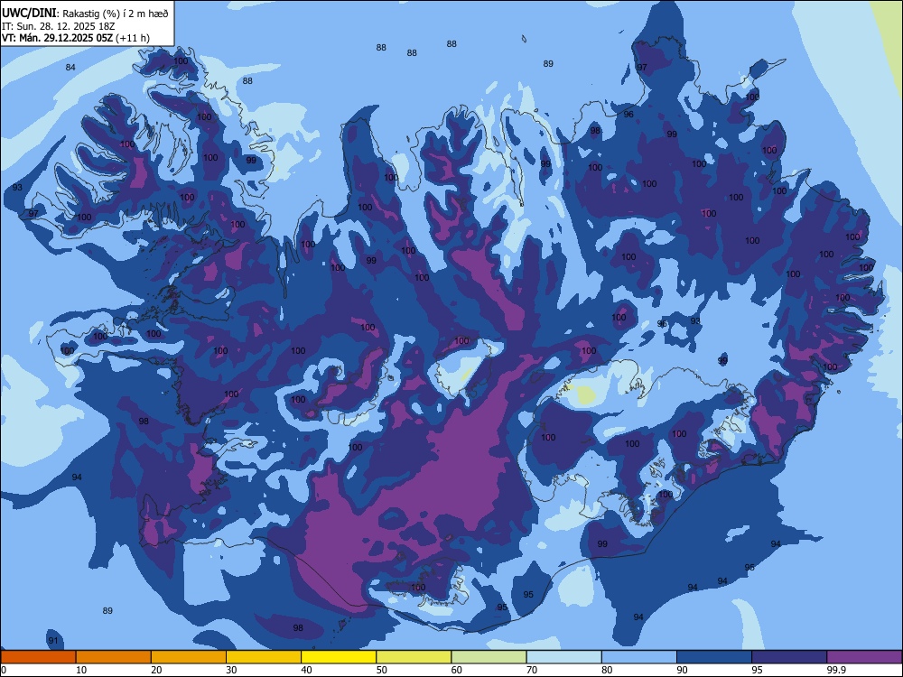
Task: Click the '70' legend tick label
Action: [x=532, y=670]
